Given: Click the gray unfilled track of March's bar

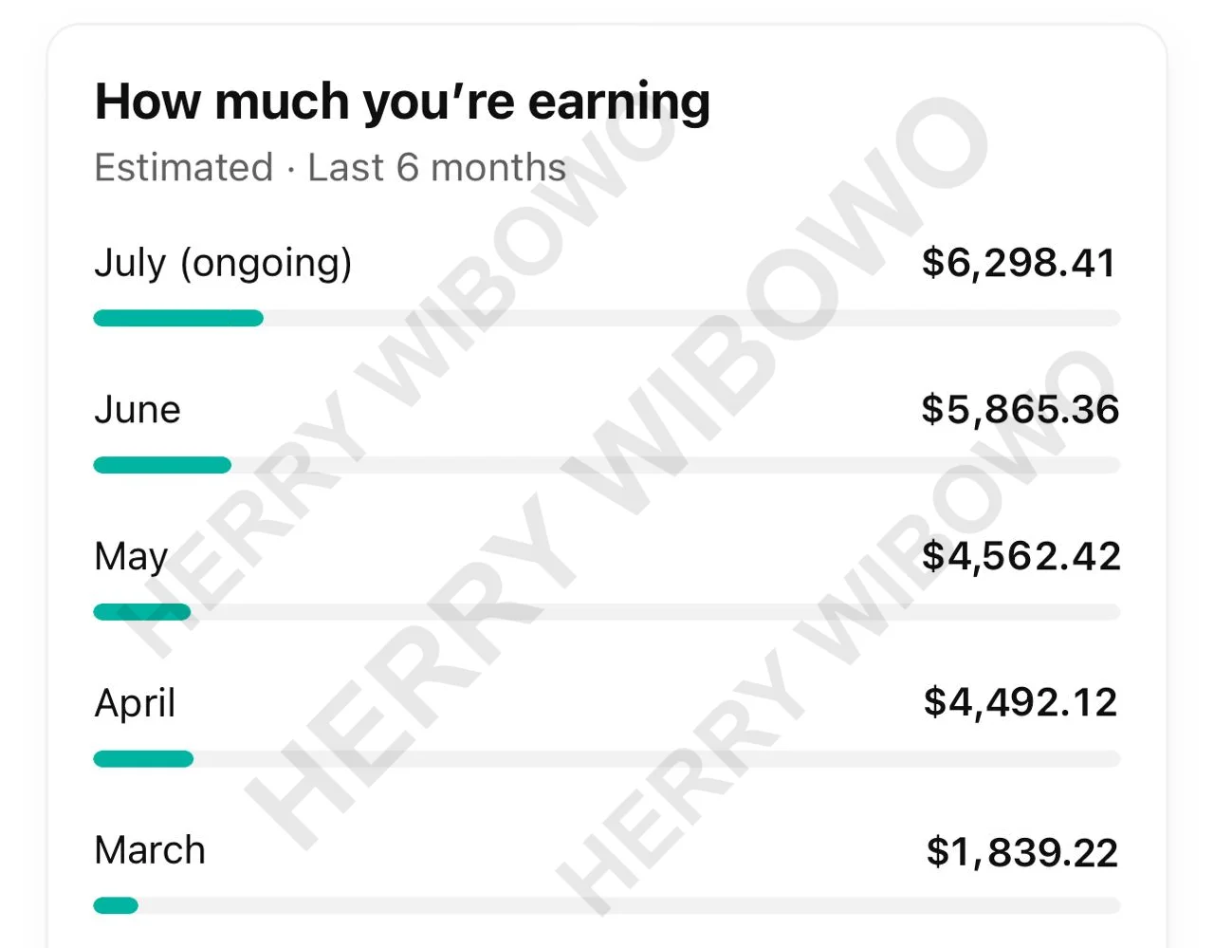Looking at the screenshot, I should [x=626, y=906].
